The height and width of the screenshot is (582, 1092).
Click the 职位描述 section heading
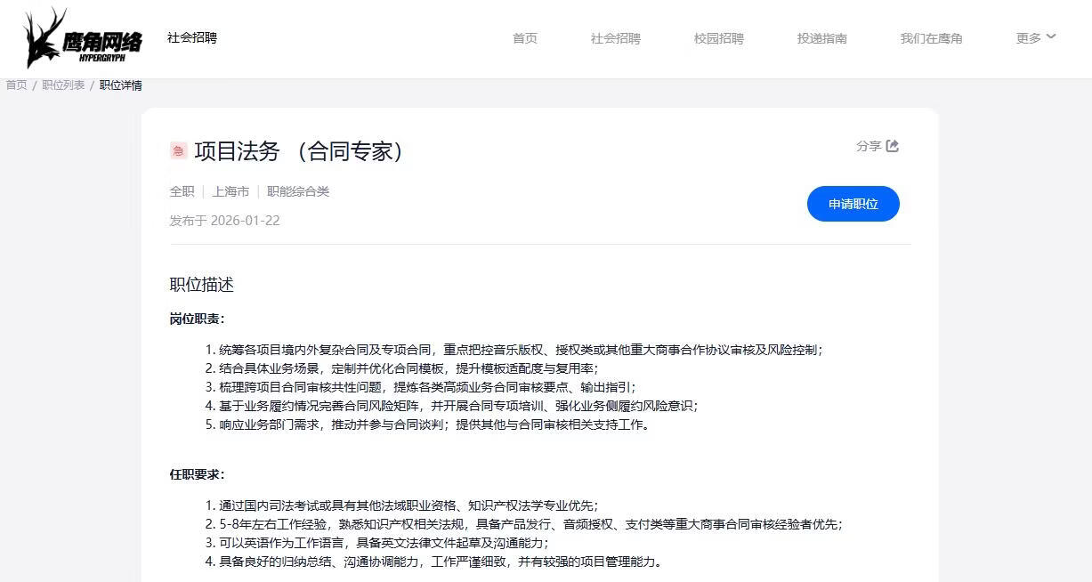click(x=201, y=285)
